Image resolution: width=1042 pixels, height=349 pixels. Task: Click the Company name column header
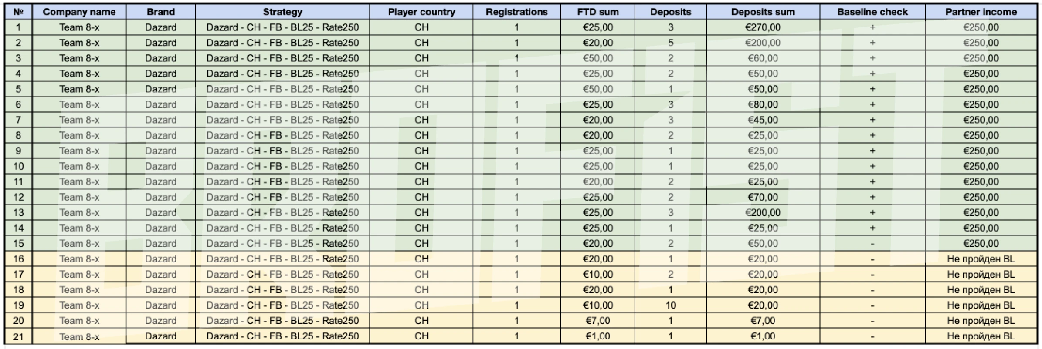(79, 12)
